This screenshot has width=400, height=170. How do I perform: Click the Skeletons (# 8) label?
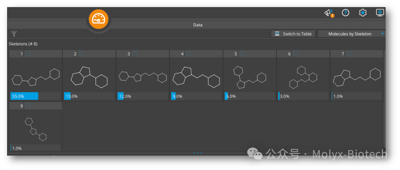tap(23, 44)
